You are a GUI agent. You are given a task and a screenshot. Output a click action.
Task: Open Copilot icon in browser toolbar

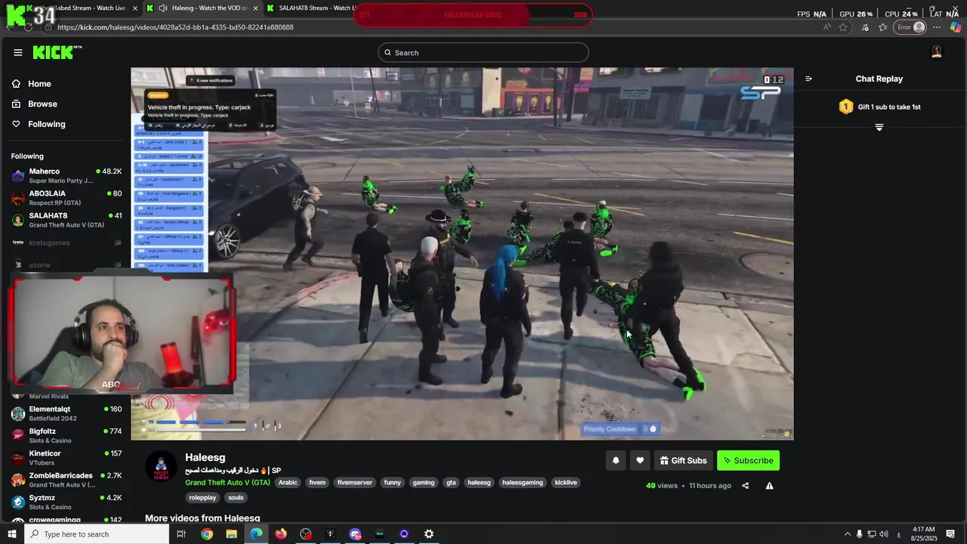[x=956, y=27]
